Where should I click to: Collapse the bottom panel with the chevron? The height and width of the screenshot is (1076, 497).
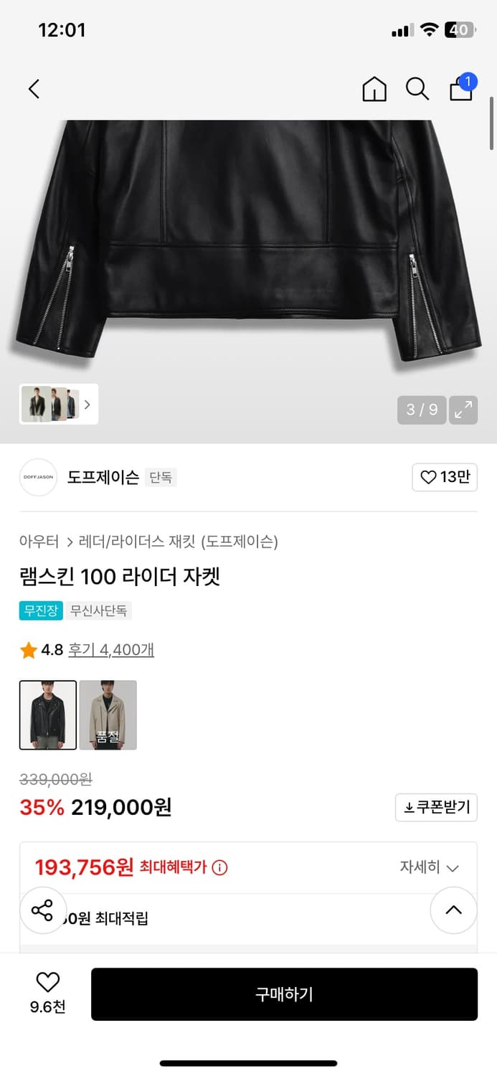[x=453, y=910]
